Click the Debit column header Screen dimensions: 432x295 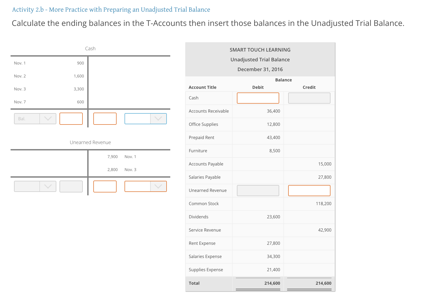click(258, 87)
